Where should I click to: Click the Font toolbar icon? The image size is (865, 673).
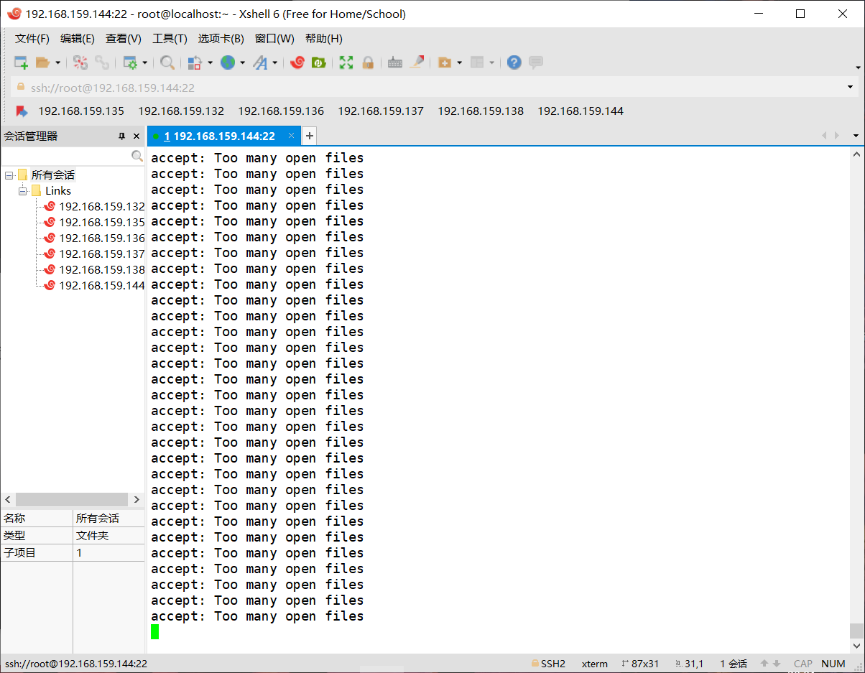pyautogui.click(x=260, y=62)
